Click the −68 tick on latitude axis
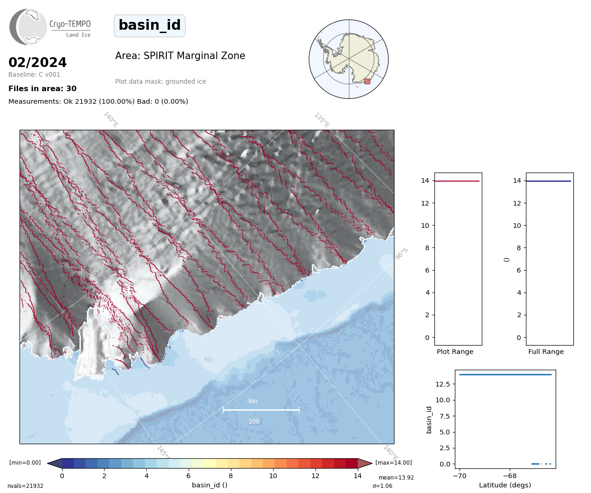 click(510, 476)
